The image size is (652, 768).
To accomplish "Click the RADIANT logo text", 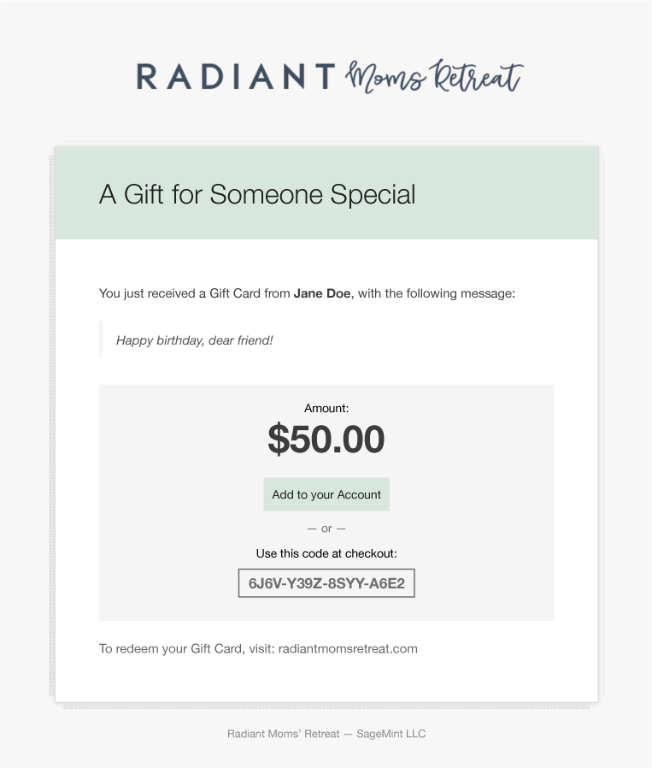I will tap(236, 77).
